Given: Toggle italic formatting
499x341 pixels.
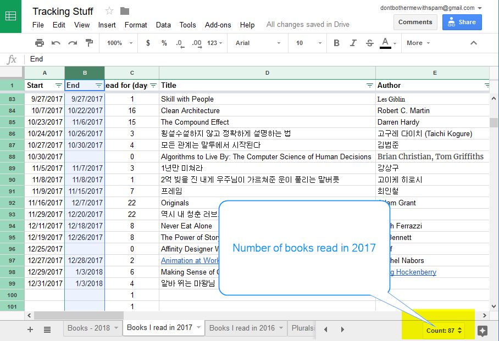Looking at the screenshot, I should (353, 43).
